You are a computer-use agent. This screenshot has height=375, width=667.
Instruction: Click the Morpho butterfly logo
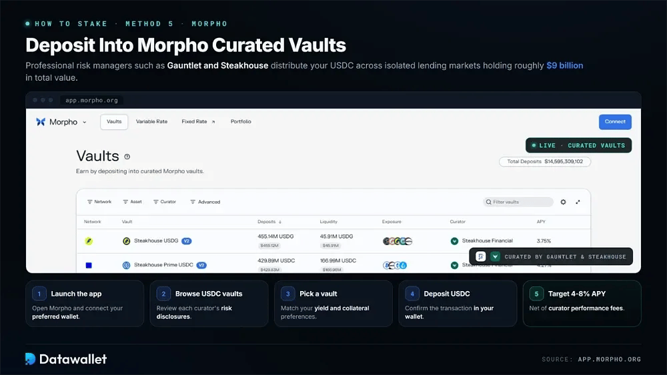click(x=41, y=122)
